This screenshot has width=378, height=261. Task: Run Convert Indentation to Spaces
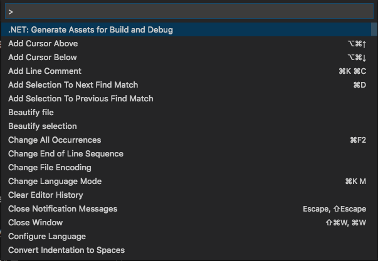click(x=186, y=250)
